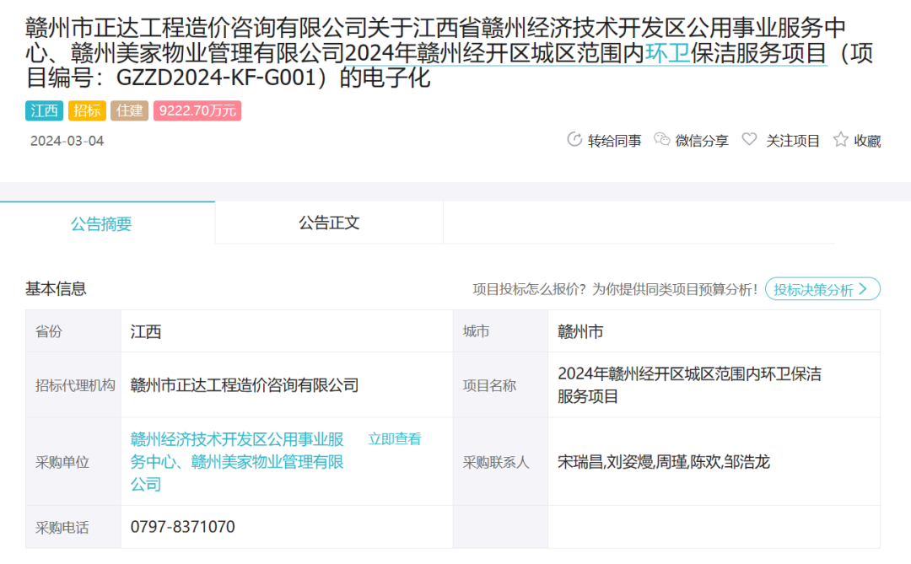911x564 pixels.
Task: Click the 省份 label cell
Action: (x=73, y=331)
